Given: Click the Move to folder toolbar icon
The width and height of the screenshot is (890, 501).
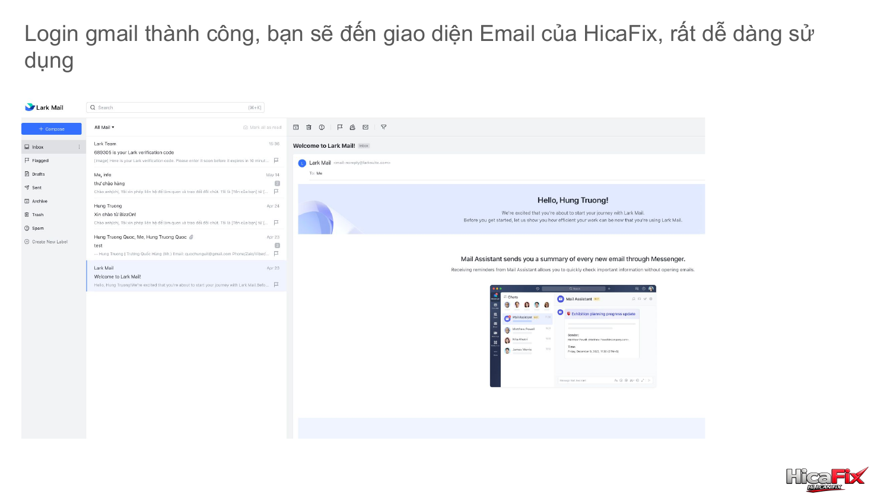Looking at the screenshot, I should tap(352, 127).
